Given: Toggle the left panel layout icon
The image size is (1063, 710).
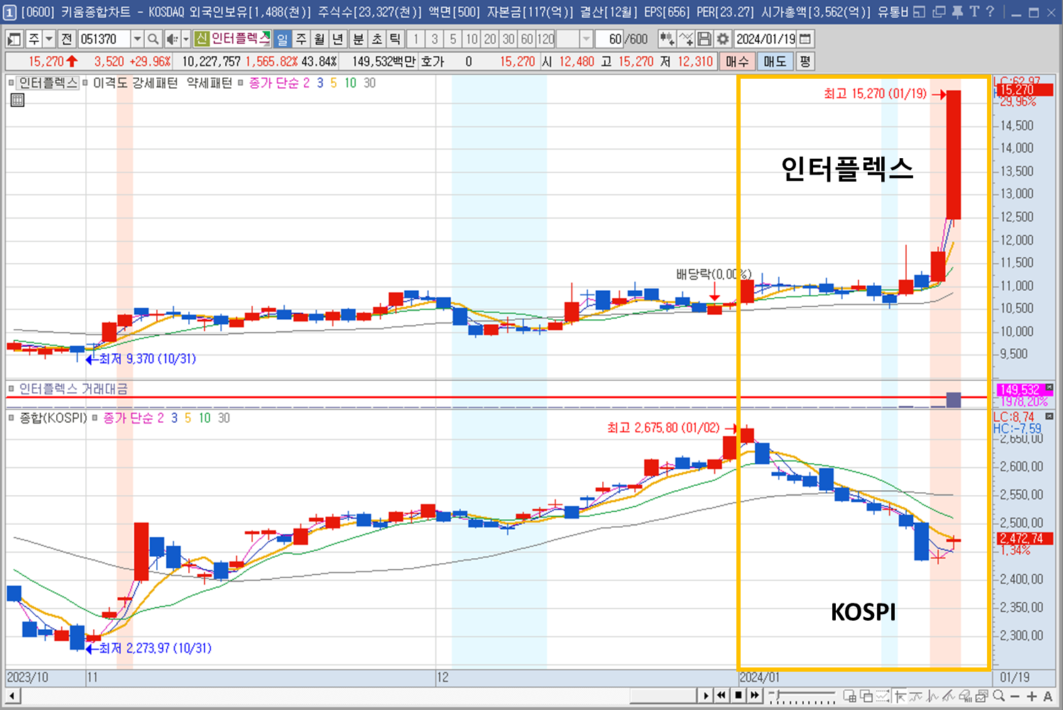Looking at the screenshot, I should (14, 39).
